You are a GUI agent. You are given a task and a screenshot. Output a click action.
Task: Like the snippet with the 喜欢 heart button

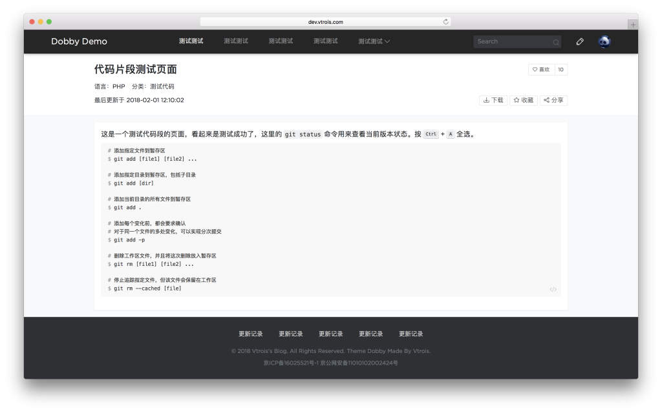point(540,70)
